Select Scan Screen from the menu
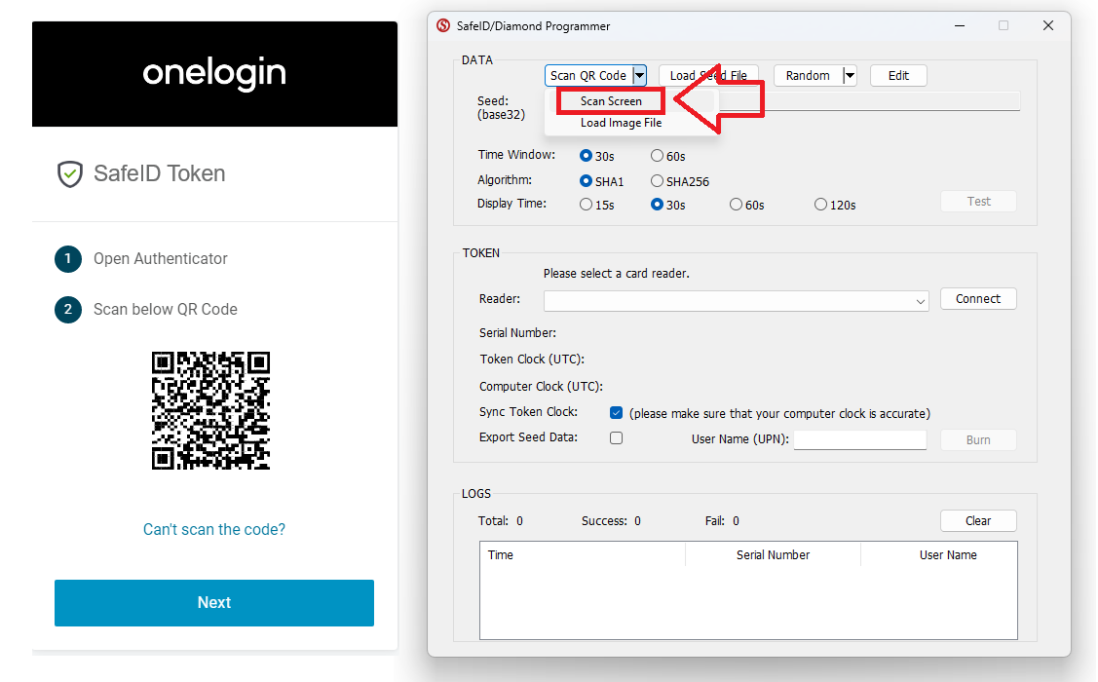 611,101
